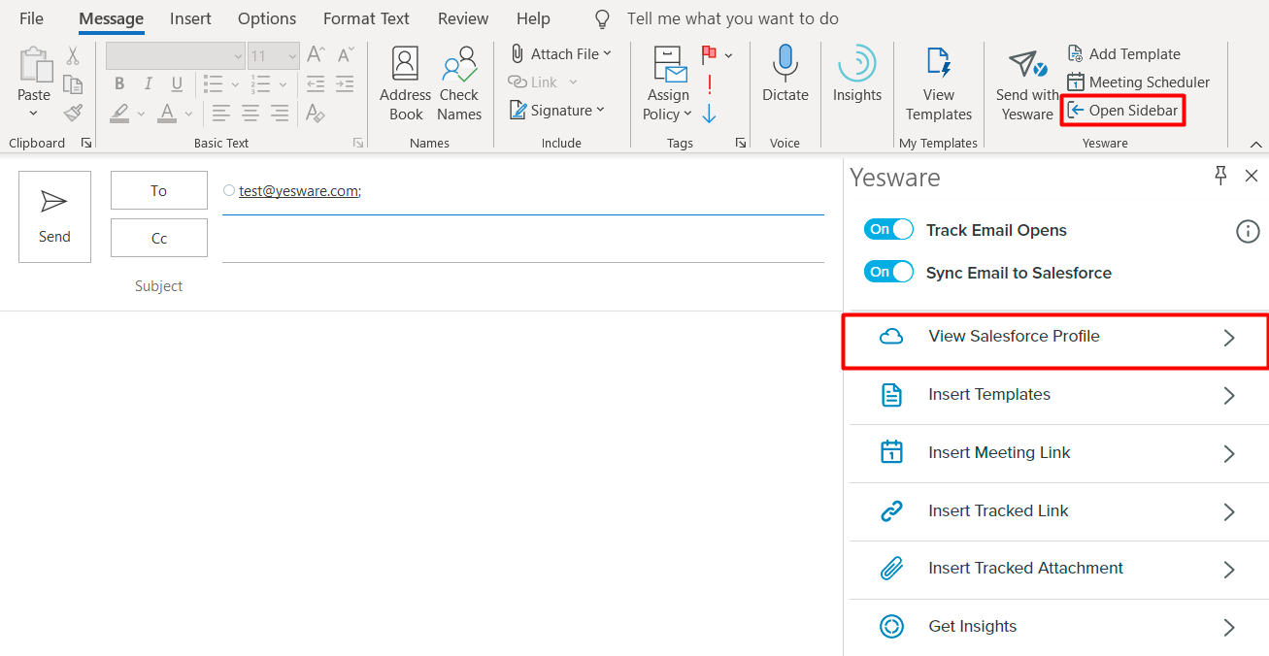The image size is (1269, 656).
Task: Open the Help tab
Action: tap(533, 18)
